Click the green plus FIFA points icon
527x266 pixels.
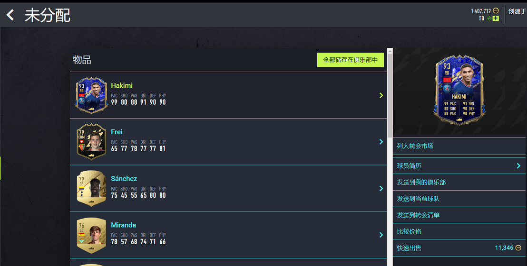pyautogui.click(x=496, y=18)
